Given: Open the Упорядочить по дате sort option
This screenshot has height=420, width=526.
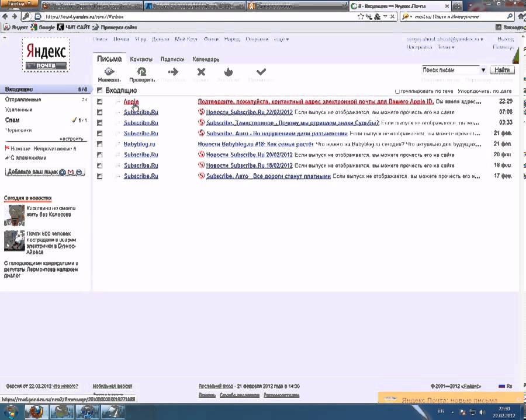Looking at the screenshot, I should pos(485,91).
